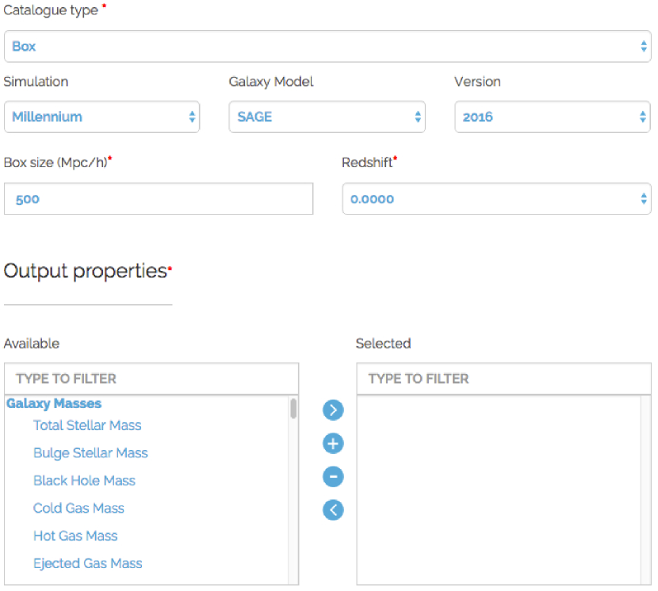Open the Simulation dropdown showing Millennium
The height and width of the screenshot is (591, 658).
pyautogui.click(x=101, y=117)
